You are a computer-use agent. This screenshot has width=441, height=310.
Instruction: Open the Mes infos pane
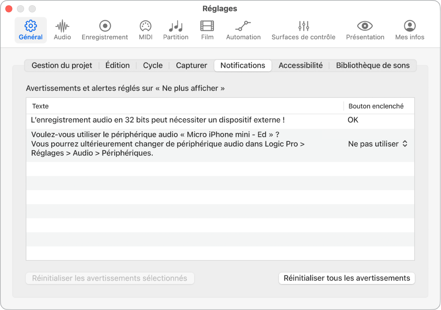(x=409, y=29)
